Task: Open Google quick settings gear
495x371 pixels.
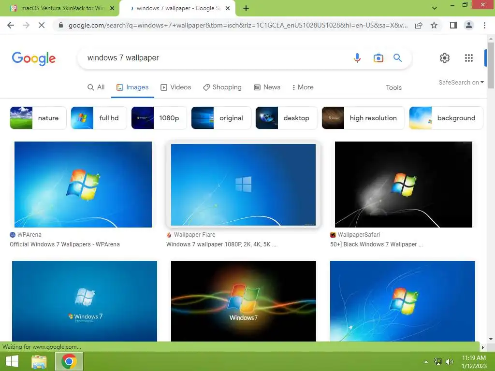Action: [445, 58]
